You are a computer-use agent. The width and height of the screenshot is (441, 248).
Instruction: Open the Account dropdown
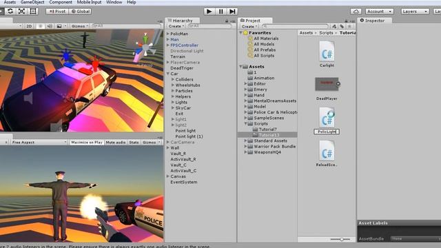click(x=380, y=12)
